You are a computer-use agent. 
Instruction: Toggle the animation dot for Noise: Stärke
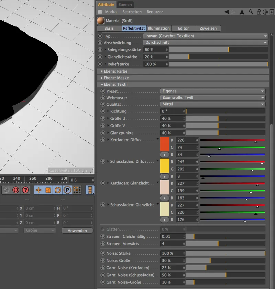tap(102, 253)
